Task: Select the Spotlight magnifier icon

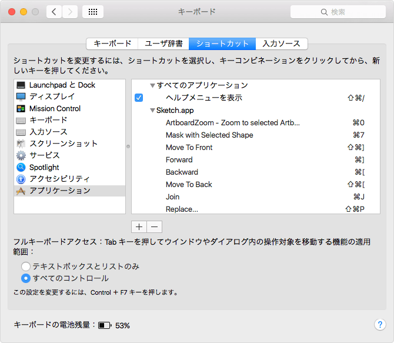Action: (21, 168)
